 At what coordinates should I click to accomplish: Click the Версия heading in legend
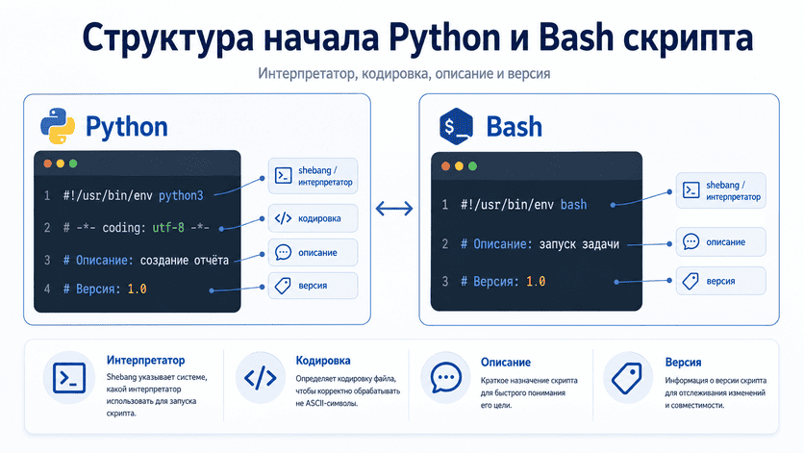[x=683, y=363]
